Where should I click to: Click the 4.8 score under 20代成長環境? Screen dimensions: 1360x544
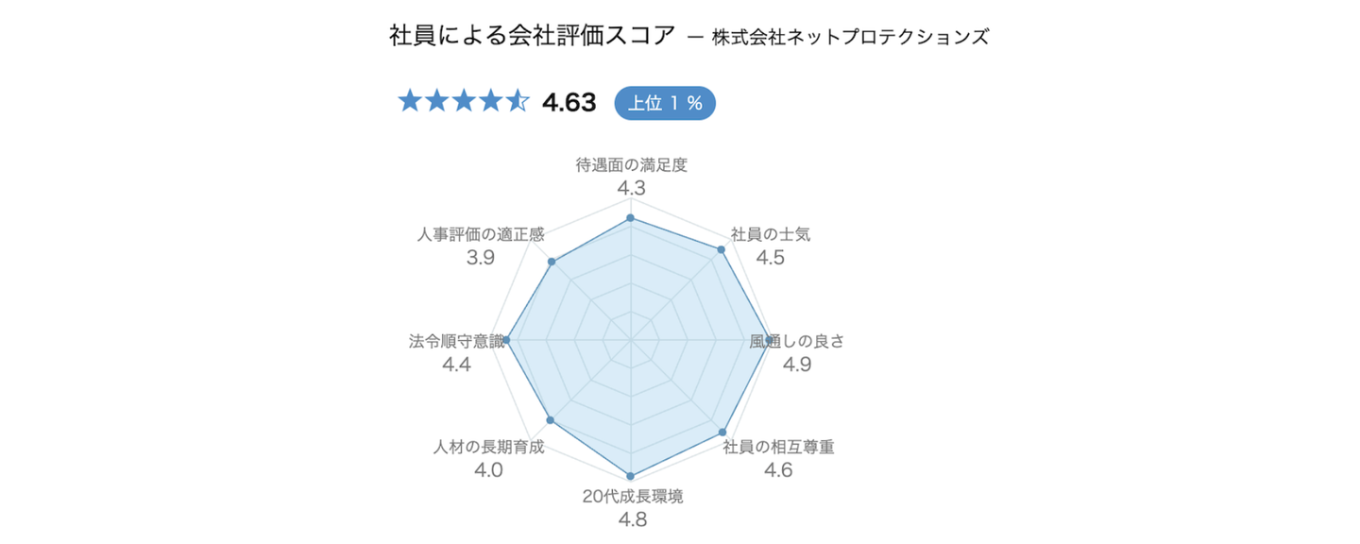[632, 519]
